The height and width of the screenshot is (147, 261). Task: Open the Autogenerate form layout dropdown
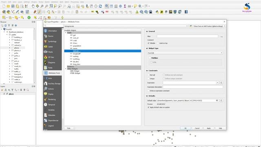126,26
